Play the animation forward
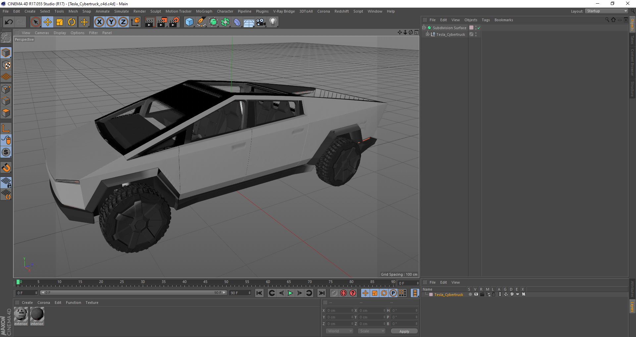This screenshot has height=337, width=636. (x=290, y=293)
